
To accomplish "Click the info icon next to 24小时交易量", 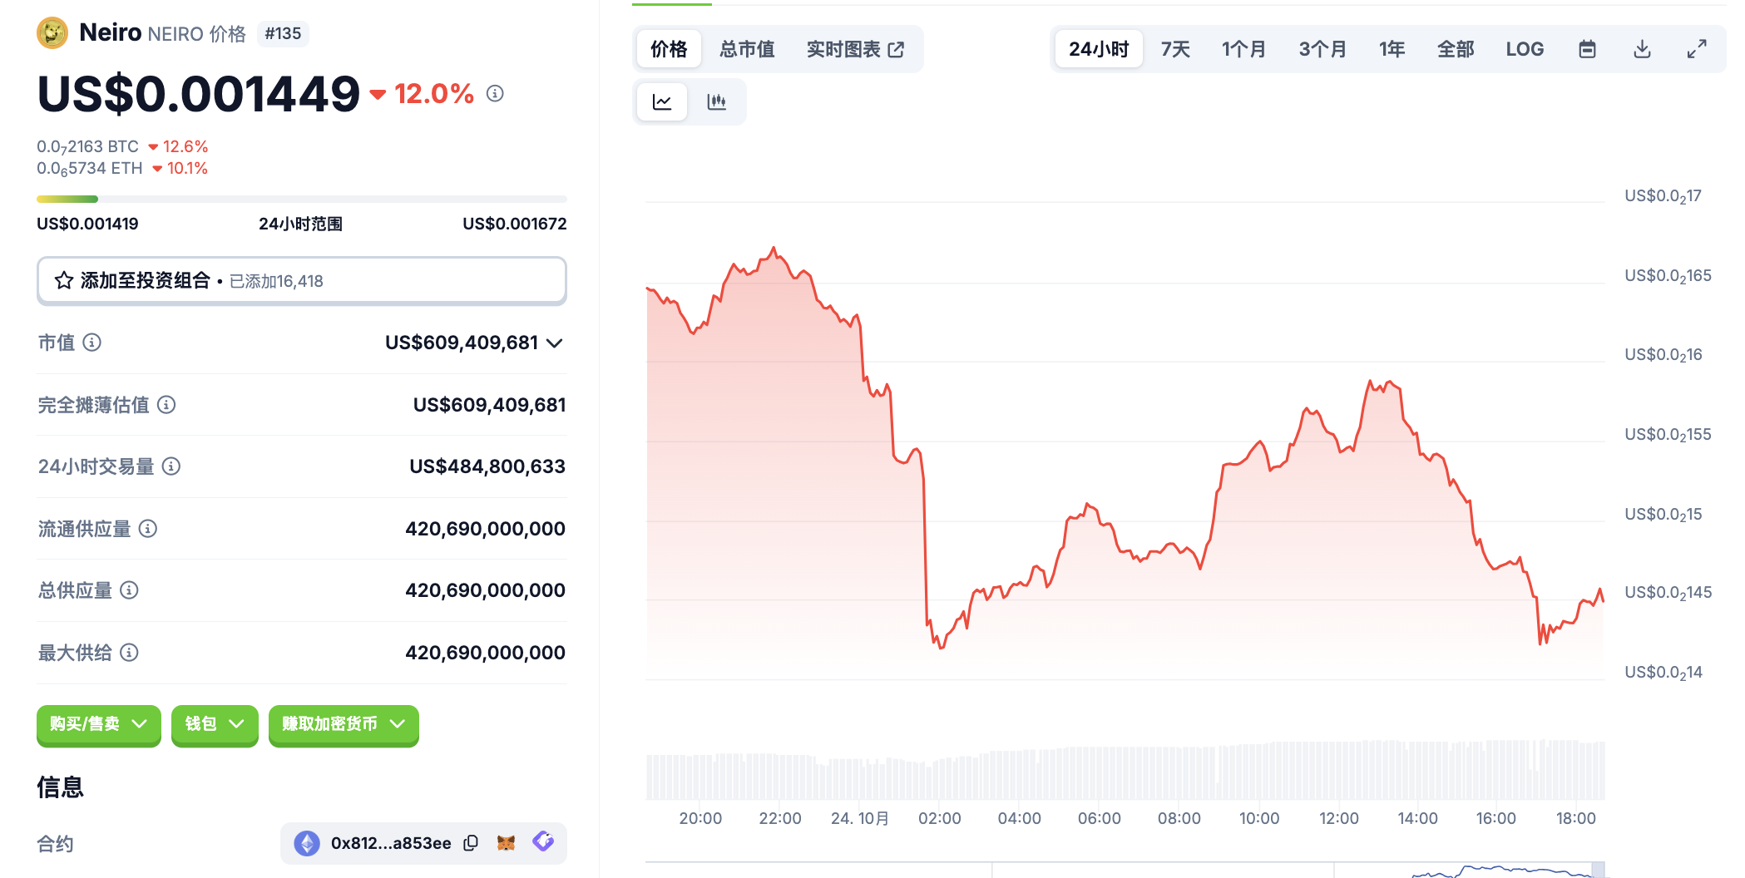I will pyautogui.click(x=171, y=466).
